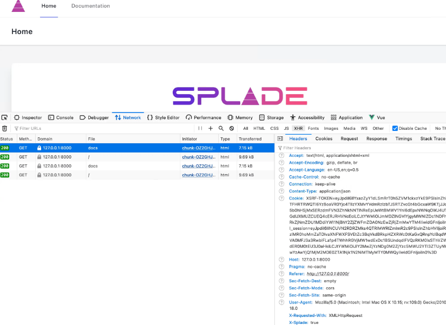Click the help icon next to User-Agent header
446x325 pixels.
pyautogui.click(x=281, y=302)
